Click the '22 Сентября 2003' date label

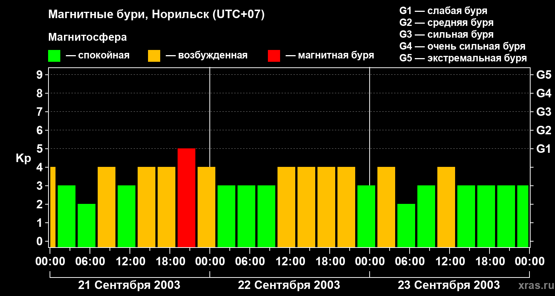tap(289, 285)
